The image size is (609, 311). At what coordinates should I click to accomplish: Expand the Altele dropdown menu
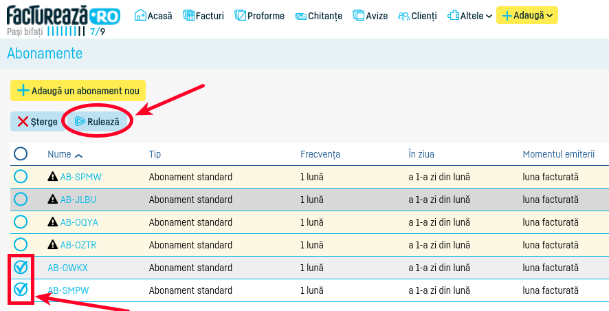coord(469,16)
